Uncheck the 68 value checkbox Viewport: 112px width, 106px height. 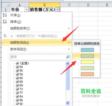(18, 82)
